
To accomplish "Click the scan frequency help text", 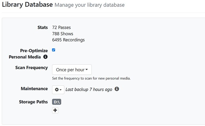I will click(x=91, y=79).
